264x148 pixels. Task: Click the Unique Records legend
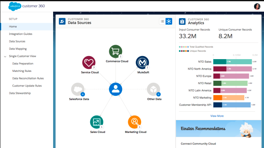point(192,51)
